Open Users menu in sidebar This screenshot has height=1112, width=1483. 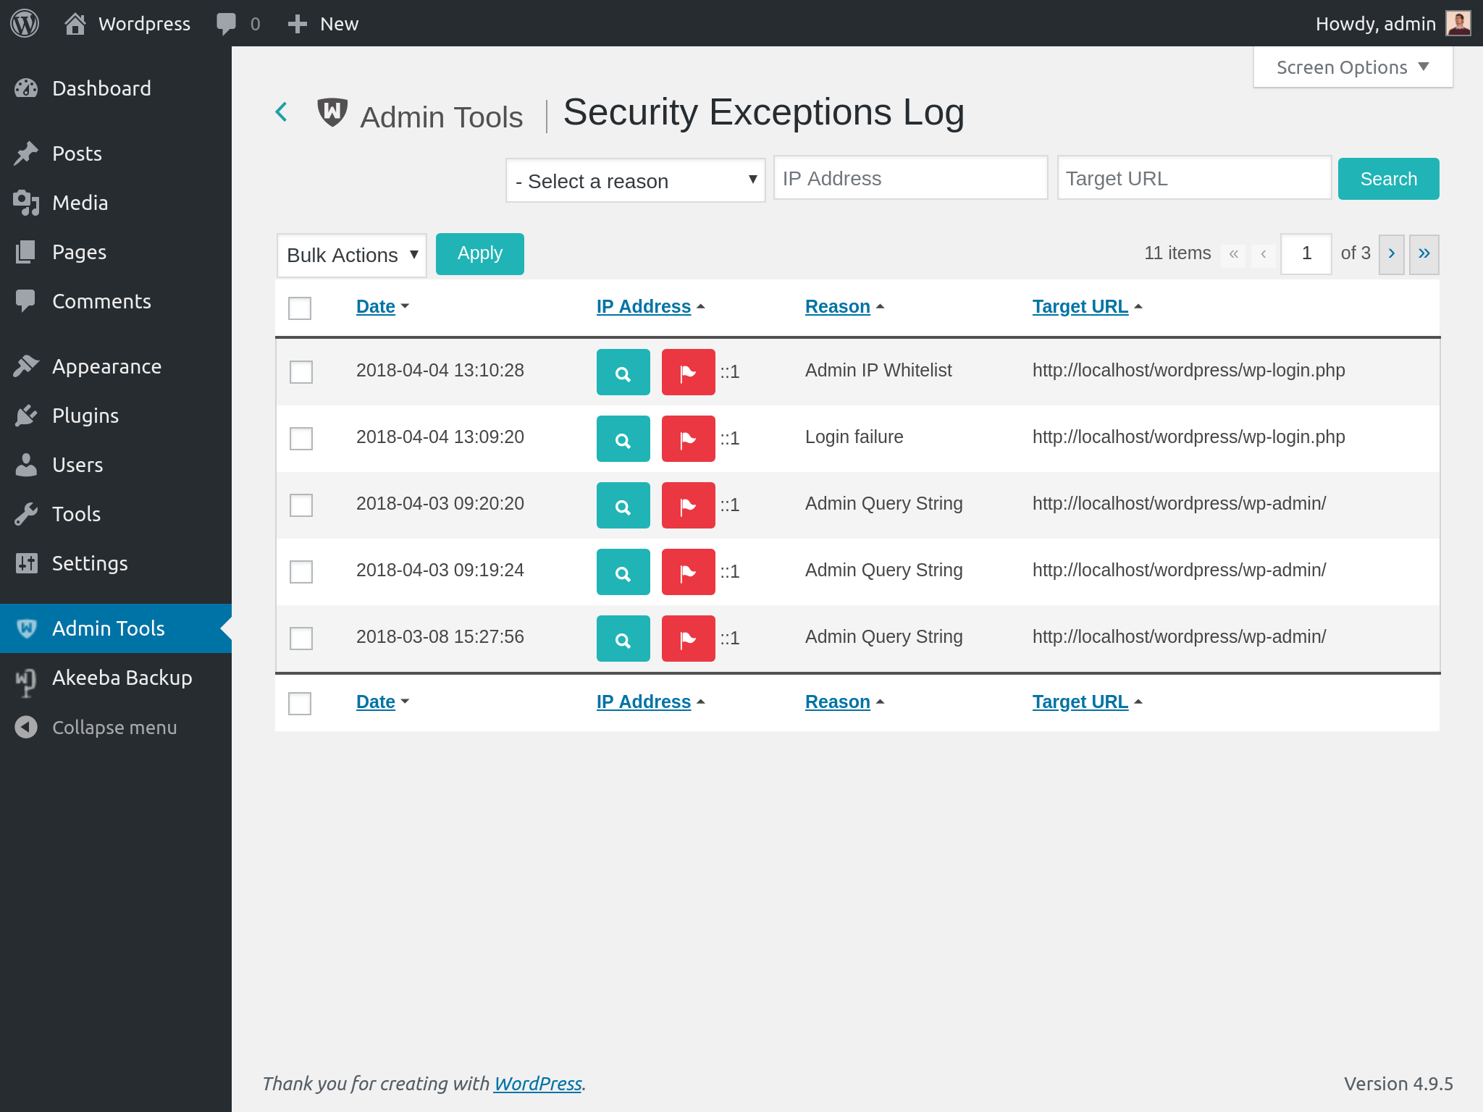pos(116,465)
